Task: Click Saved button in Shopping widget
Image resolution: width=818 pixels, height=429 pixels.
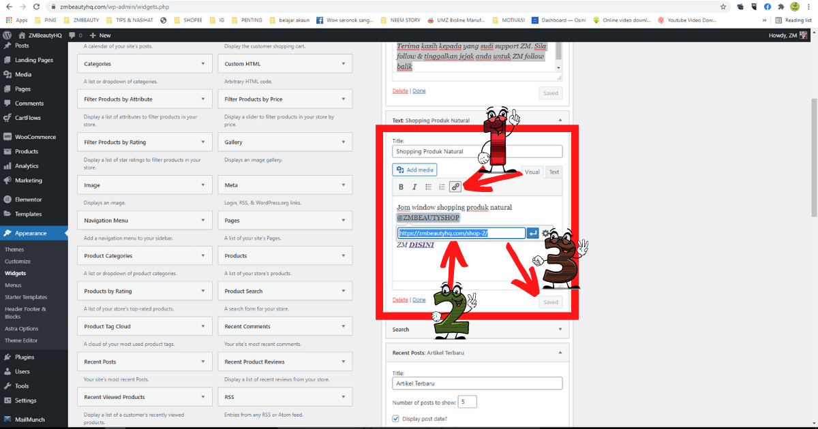Action: (551, 302)
